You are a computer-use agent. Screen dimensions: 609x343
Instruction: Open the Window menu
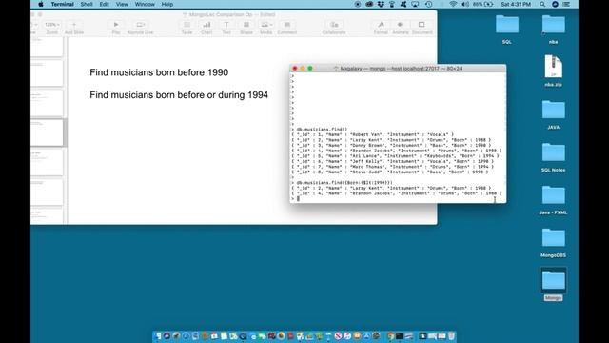[x=145, y=4]
